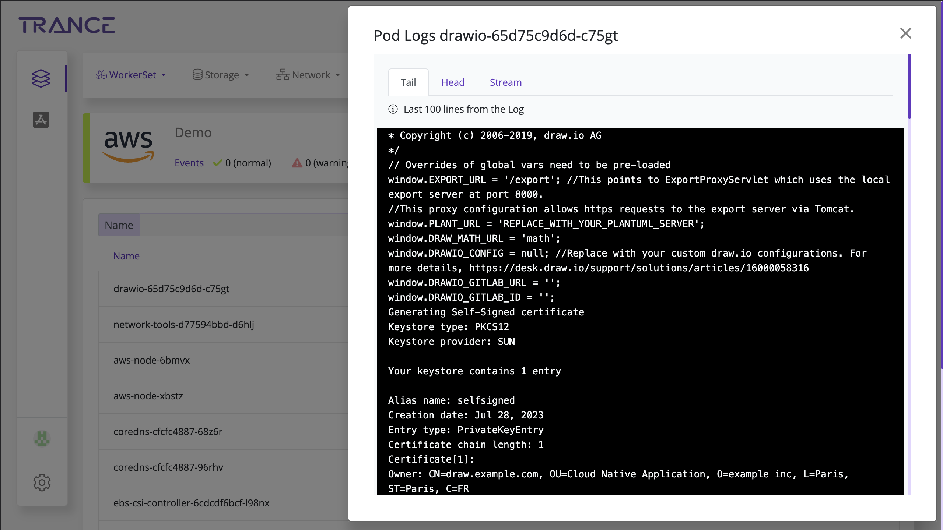Click the warning triangle events icon
This screenshot has height=530, width=943.
[x=297, y=163]
